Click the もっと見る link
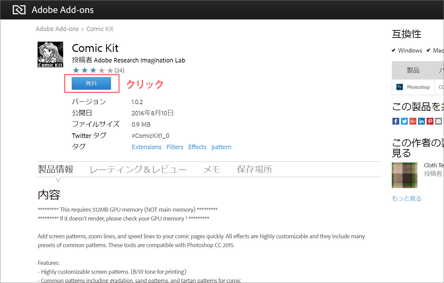This screenshot has height=283, width=444. [406, 198]
